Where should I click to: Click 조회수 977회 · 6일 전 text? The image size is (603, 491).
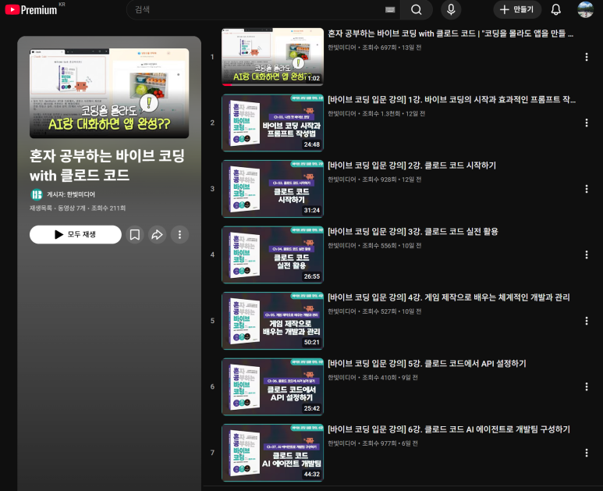point(389,443)
